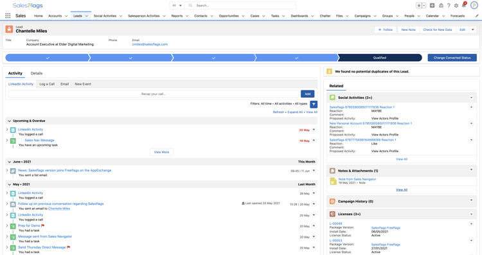Open the Social Activities section dropdown menu
Viewport: 482px width, 255px height.
pyautogui.click(x=471, y=98)
